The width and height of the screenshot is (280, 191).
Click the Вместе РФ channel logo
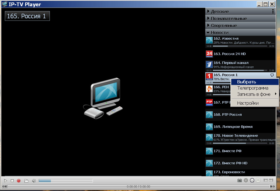(x=209, y=151)
